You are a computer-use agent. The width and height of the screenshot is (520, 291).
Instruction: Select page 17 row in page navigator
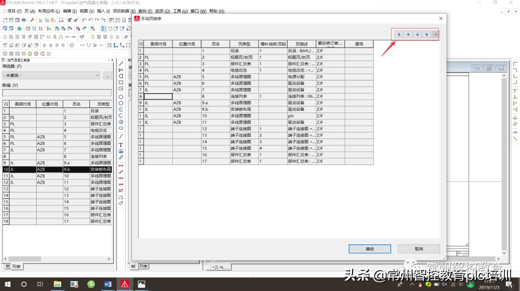[57, 221]
